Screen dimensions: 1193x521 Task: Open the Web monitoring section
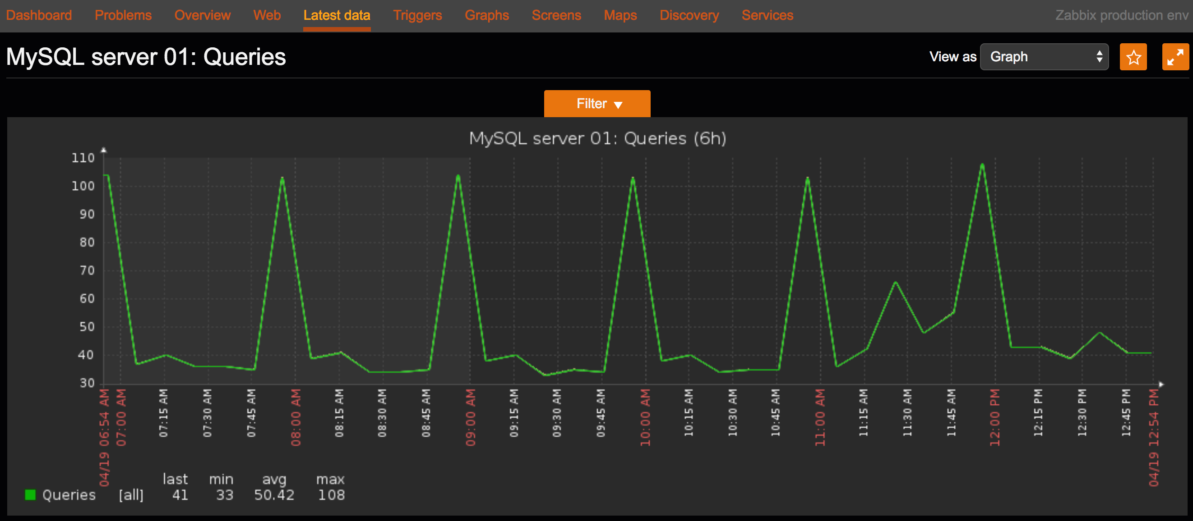point(267,15)
